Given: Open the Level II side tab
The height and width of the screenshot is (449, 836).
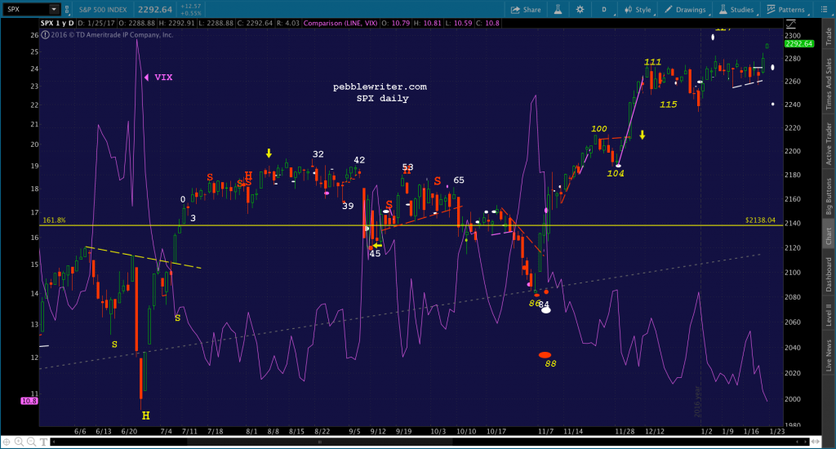Looking at the screenshot, I should [x=829, y=314].
